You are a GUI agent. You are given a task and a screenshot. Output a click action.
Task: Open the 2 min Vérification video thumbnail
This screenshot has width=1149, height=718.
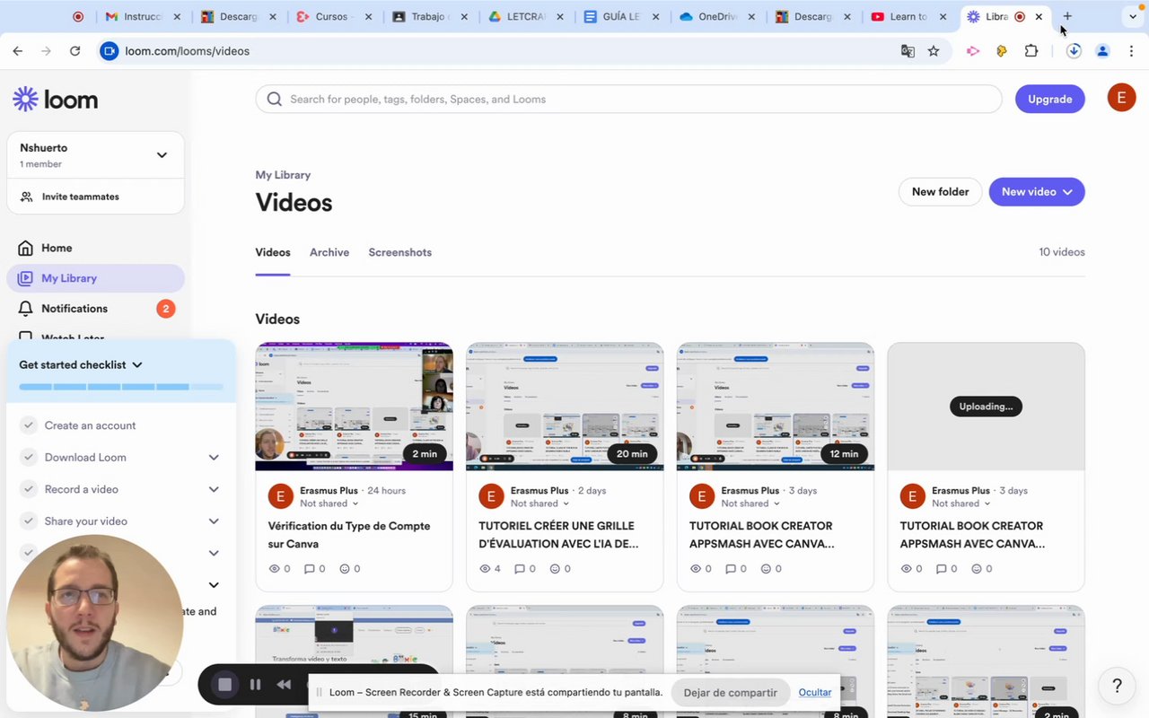point(354,407)
